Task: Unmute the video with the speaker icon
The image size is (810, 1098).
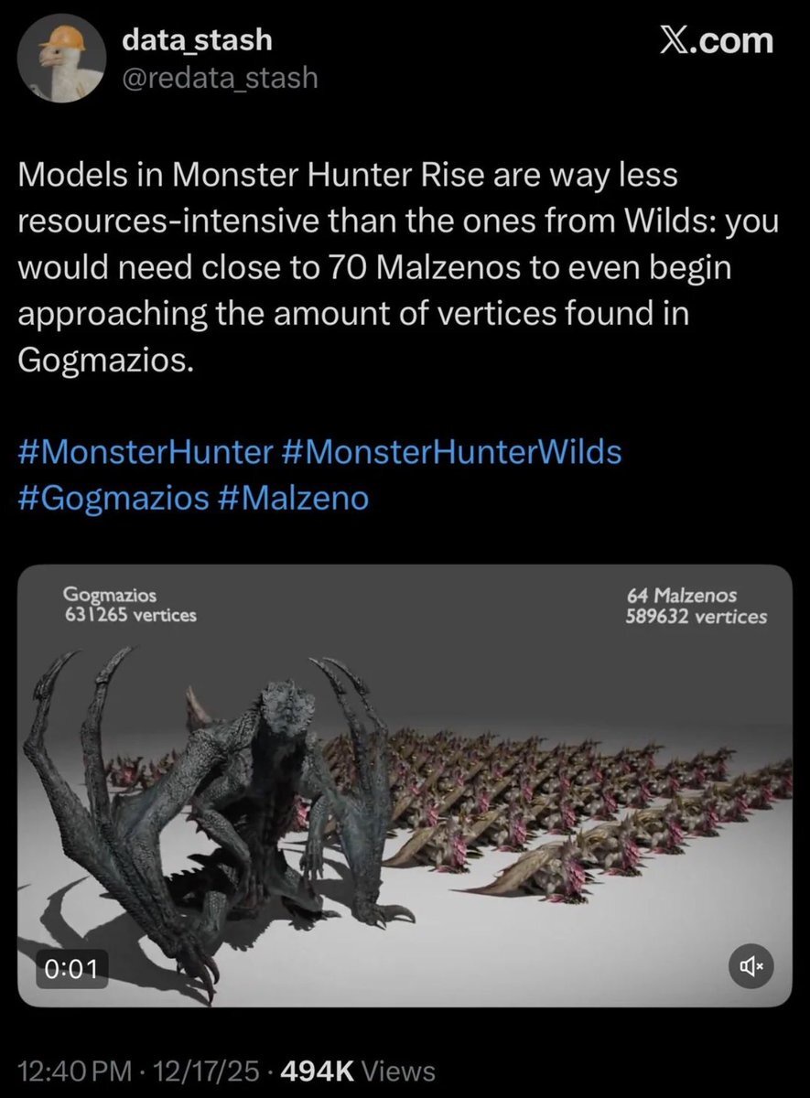Action: pyautogui.click(x=751, y=964)
